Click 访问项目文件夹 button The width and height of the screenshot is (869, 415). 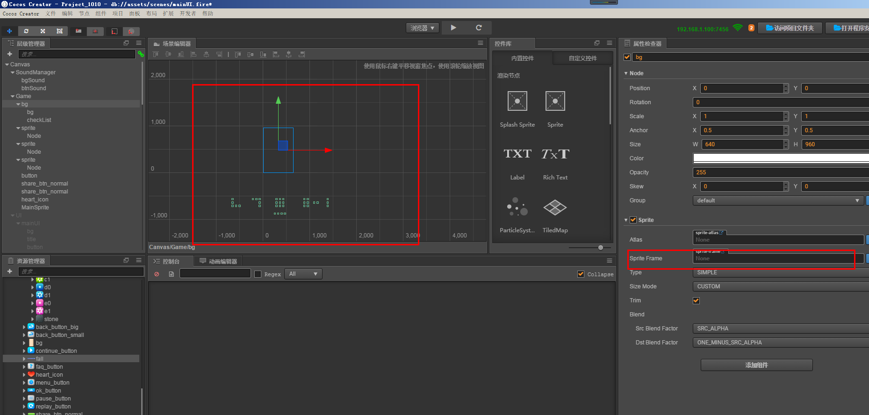click(790, 28)
